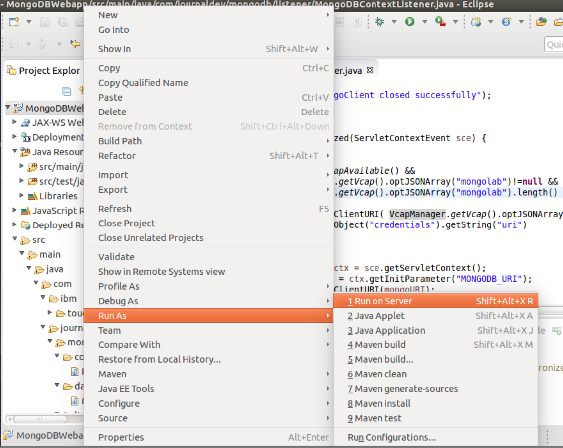This screenshot has width=563, height=448.
Task: Select Deployed Resources tree item
Action: click(x=52, y=225)
